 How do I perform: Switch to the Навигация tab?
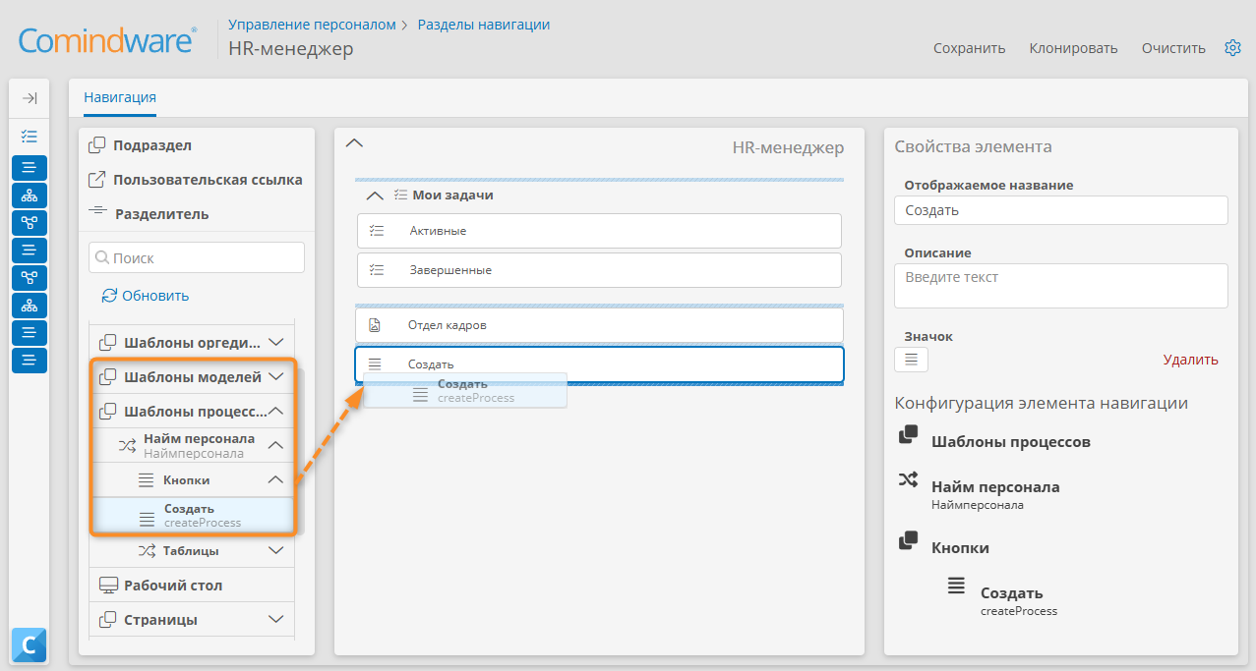(x=120, y=97)
